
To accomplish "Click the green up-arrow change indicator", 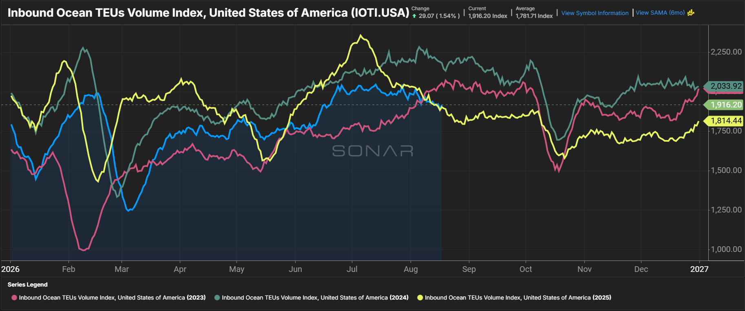I will pyautogui.click(x=414, y=16).
